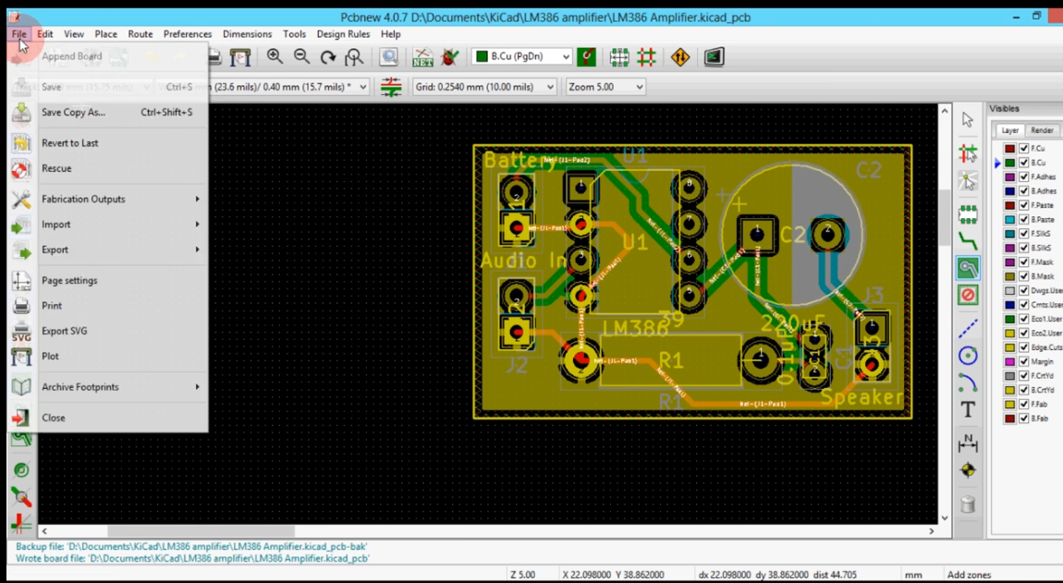Click the Redraw view icon
Screen dimensions: 1063x583
point(328,57)
